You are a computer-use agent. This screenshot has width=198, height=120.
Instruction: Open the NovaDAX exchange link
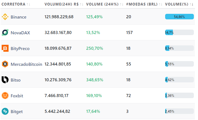(20, 33)
